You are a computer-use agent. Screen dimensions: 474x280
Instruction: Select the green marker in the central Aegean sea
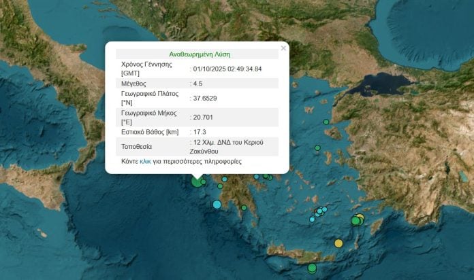(x=317, y=148)
